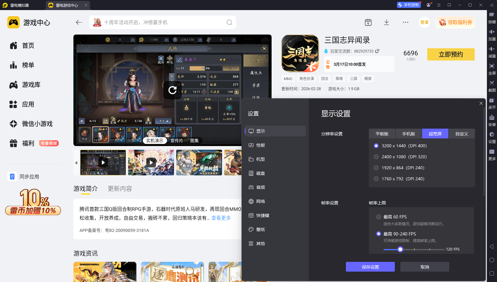Click the Android home circle button

[492, 260]
